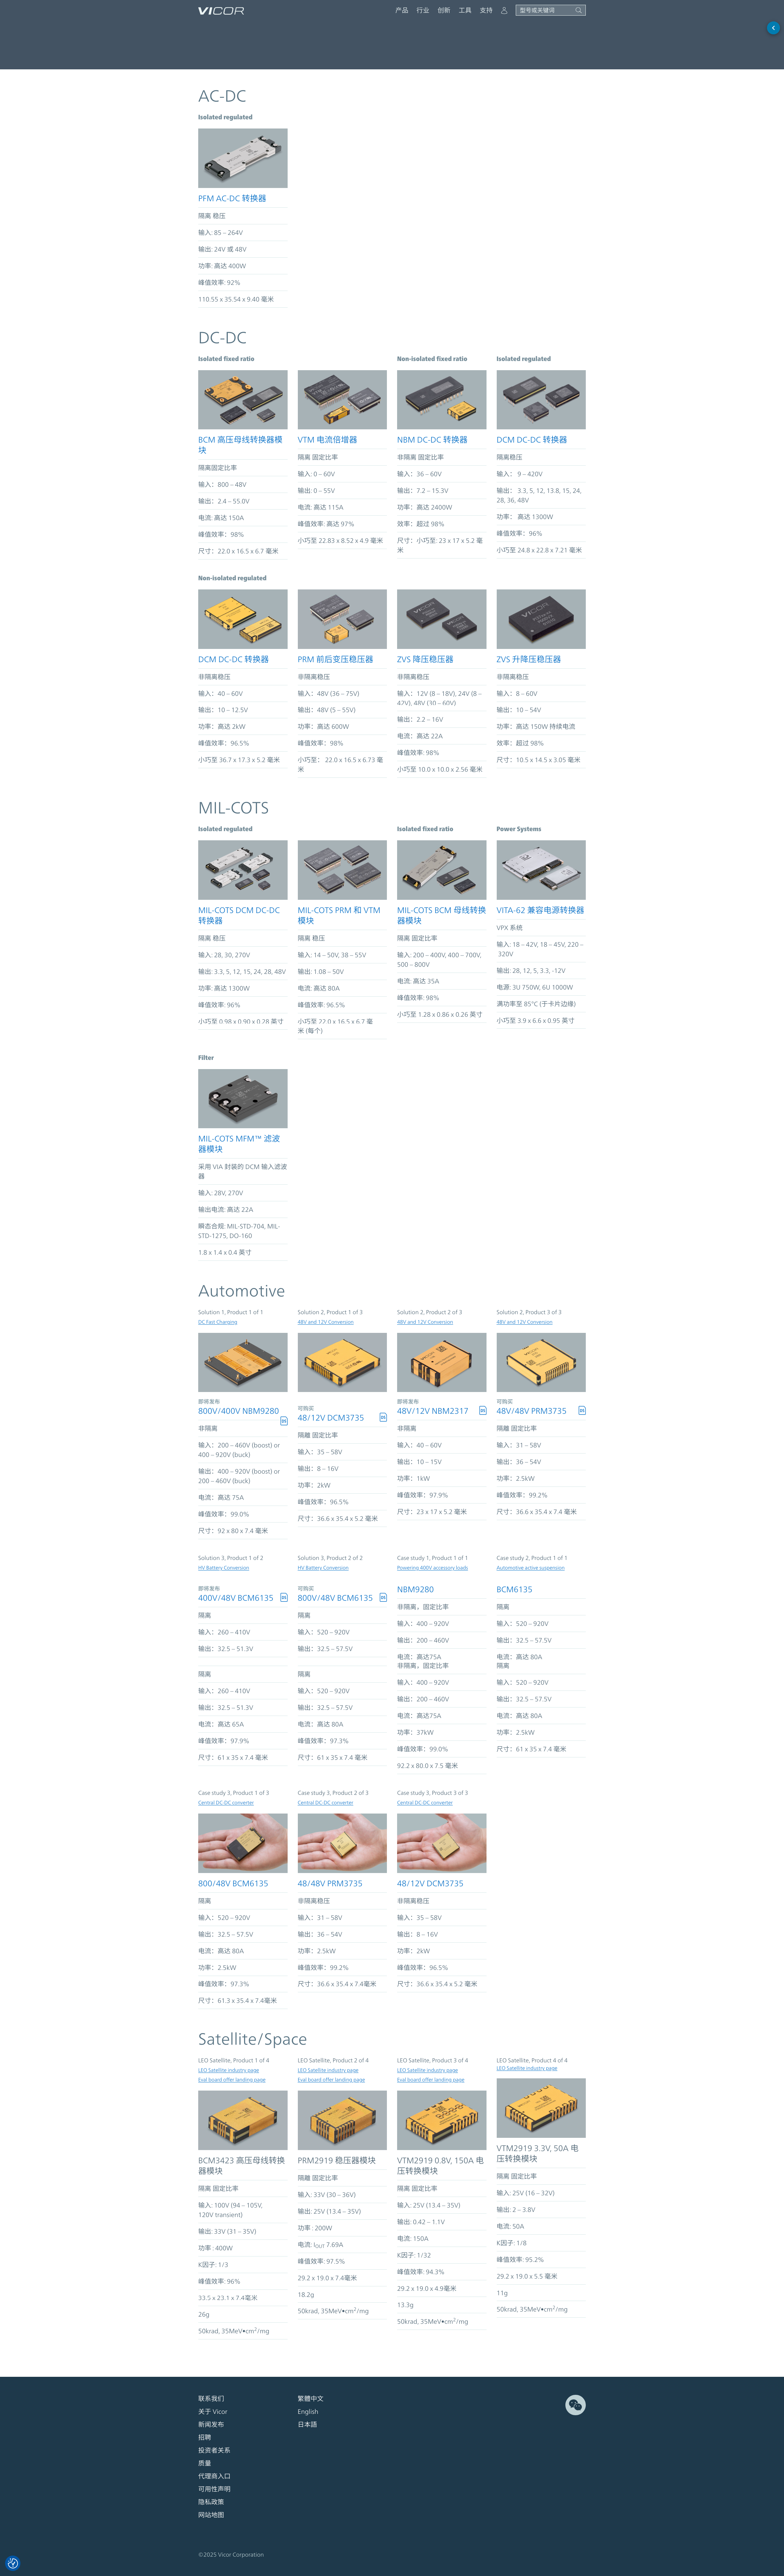The height and width of the screenshot is (2576, 784).
Task: Open the NBM9280 case study link
Action: (415, 1589)
